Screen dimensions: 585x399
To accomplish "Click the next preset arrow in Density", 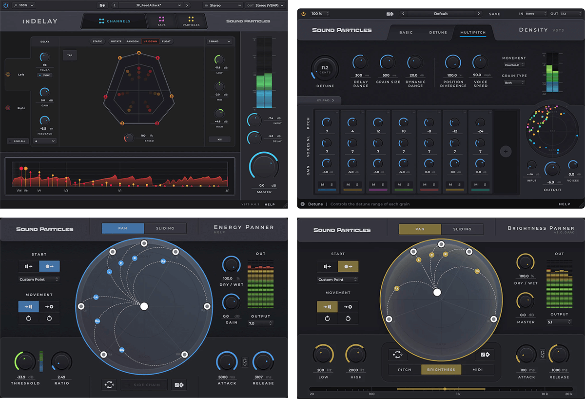I will (479, 14).
